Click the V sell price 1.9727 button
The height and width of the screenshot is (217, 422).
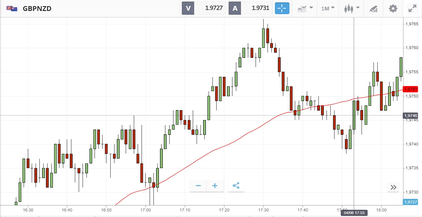(x=204, y=8)
